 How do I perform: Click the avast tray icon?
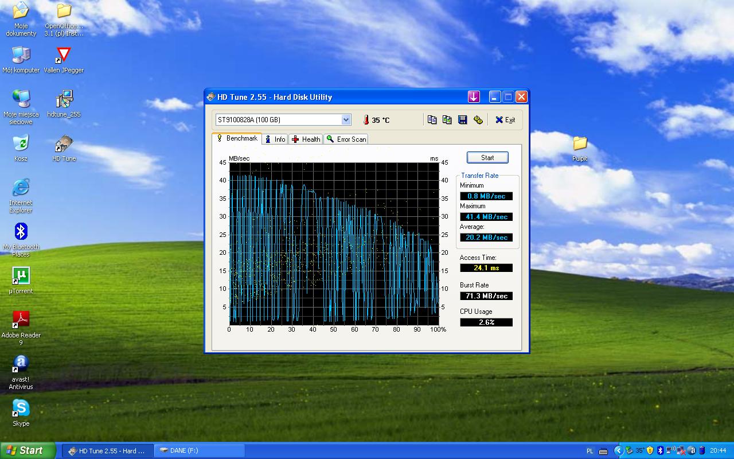pos(692,451)
